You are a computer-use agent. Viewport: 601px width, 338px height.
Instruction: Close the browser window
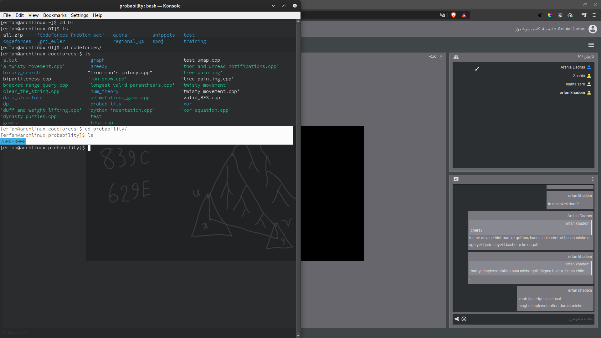(595, 5)
